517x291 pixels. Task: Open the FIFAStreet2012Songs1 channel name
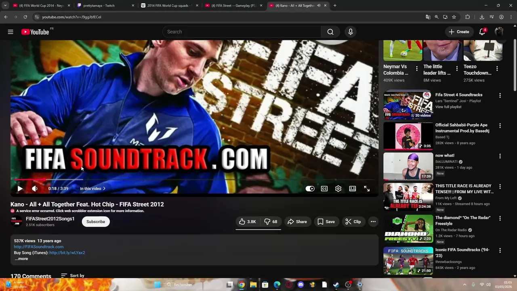click(x=50, y=219)
